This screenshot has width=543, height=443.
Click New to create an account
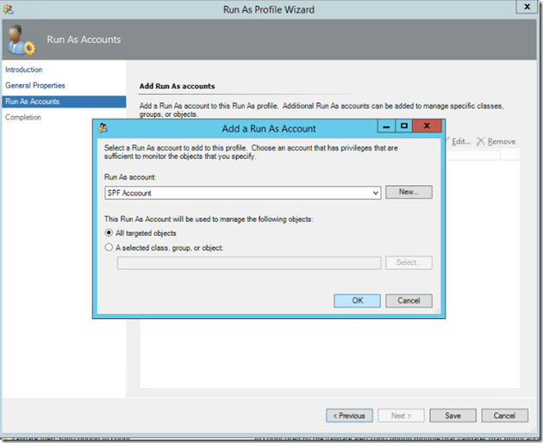click(x=409, y=193)
